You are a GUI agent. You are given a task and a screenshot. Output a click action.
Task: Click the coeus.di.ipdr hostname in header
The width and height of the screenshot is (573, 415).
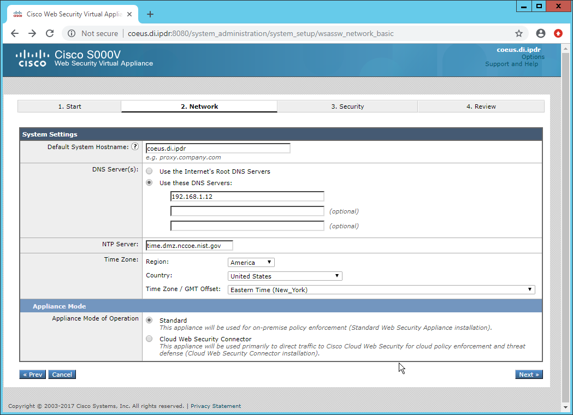coord(518,50)
